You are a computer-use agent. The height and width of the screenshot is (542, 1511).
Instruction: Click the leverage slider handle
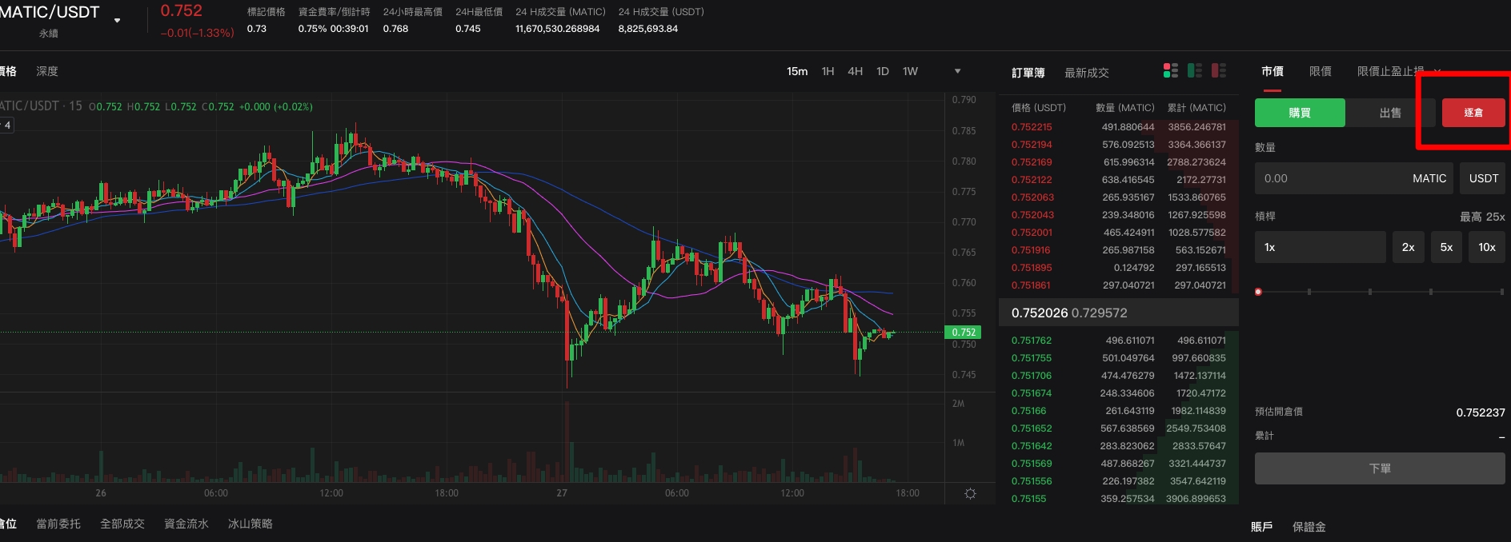(1258, 292)
